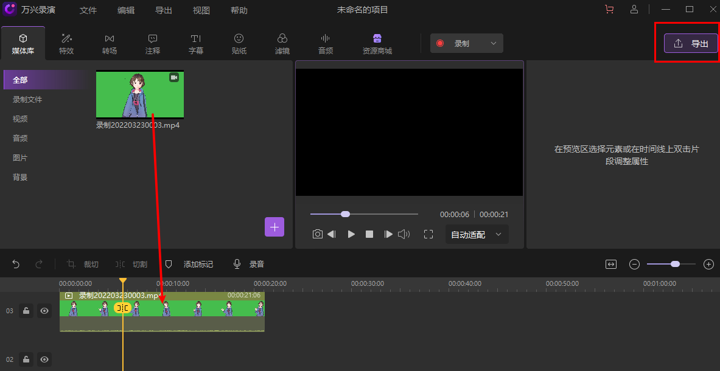Click the volume speaker icon
Image resolution: width=720 pixels, height=371 pixels.
click(404, 234)
